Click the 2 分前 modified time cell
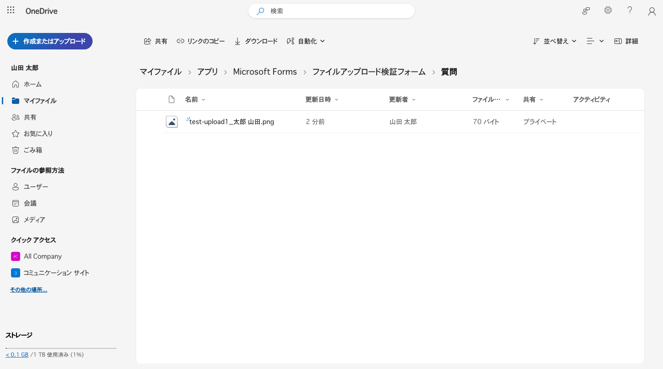 [x=315, y=122]
